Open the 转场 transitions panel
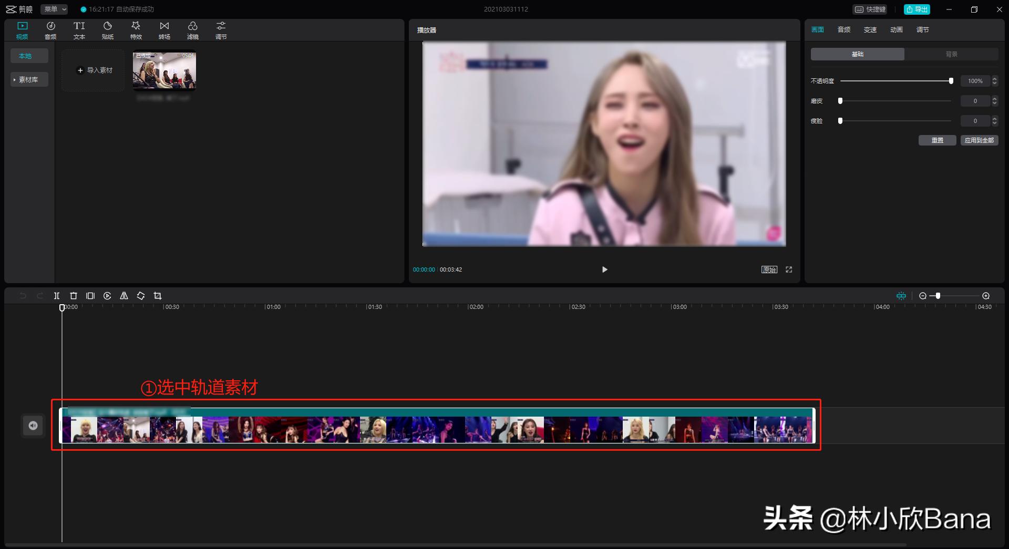 tap(164, 30)
